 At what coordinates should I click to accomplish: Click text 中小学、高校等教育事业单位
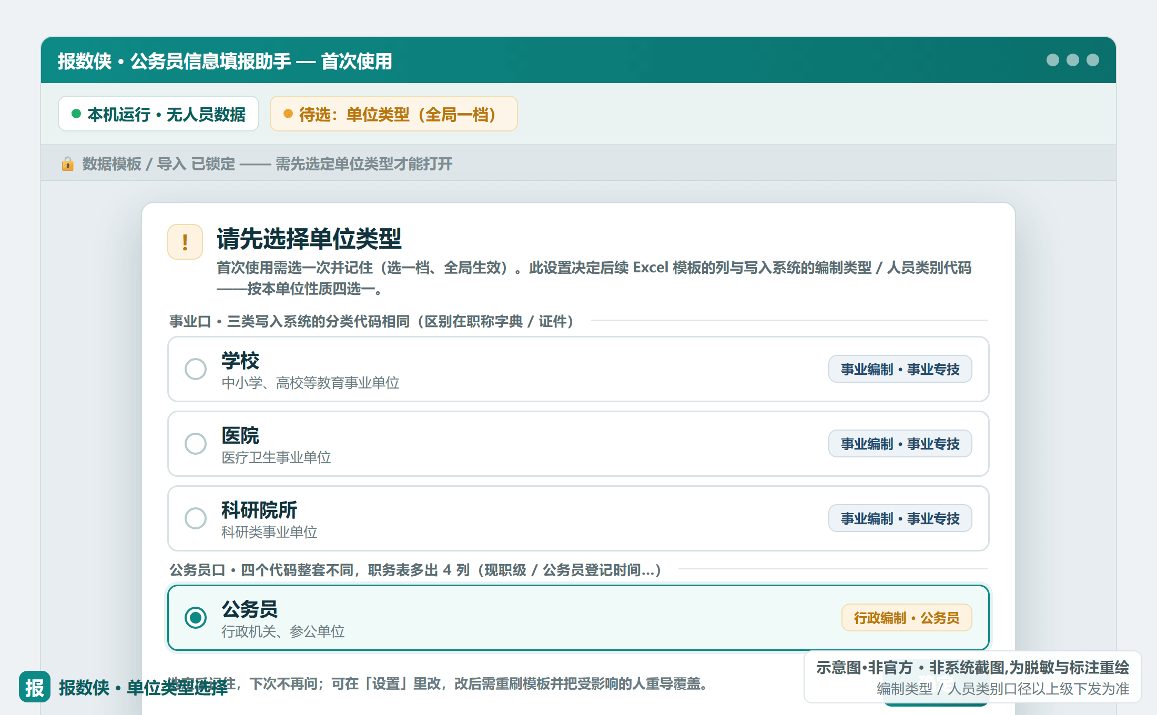(x=310, y=383)
